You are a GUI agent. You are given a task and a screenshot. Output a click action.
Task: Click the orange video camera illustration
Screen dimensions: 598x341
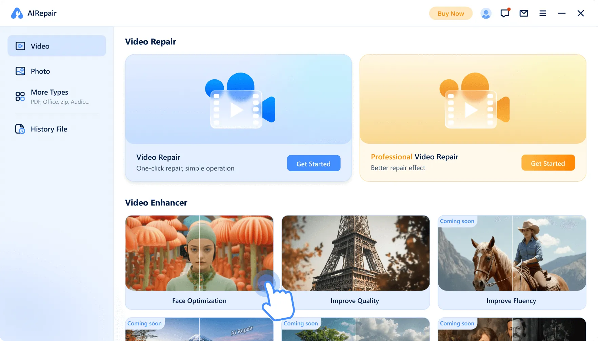pos(475,100)
